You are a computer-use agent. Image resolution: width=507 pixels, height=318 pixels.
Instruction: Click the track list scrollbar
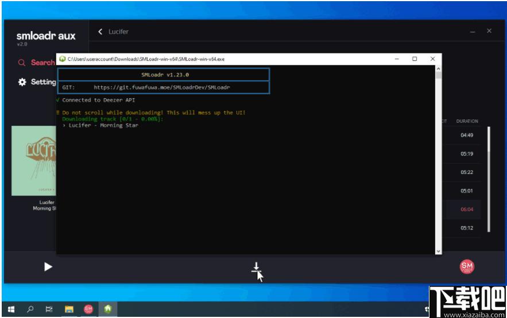[489, 179]
